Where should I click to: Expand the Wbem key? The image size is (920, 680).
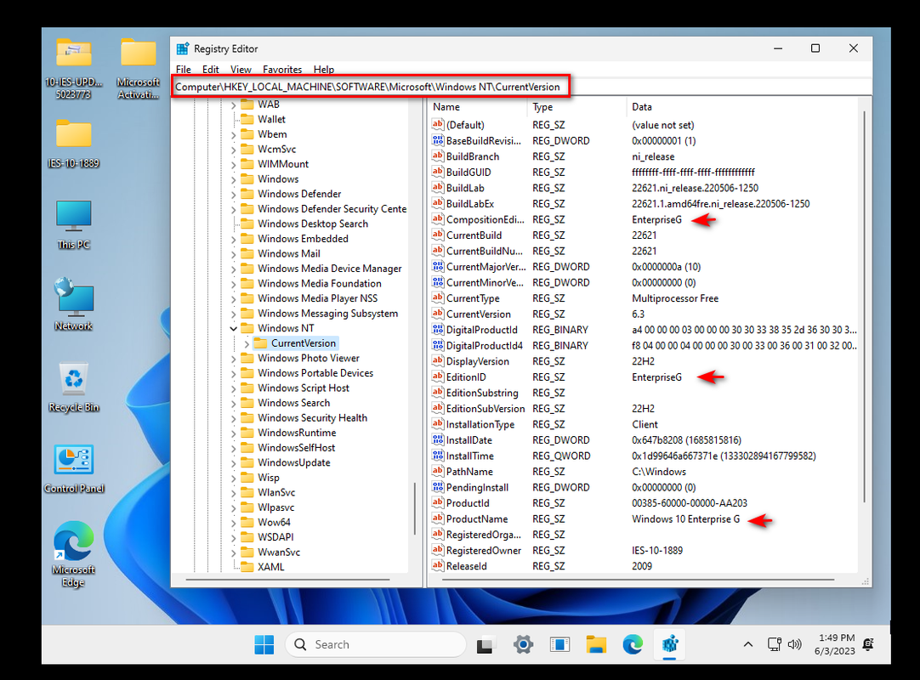[x=234, y=134]
